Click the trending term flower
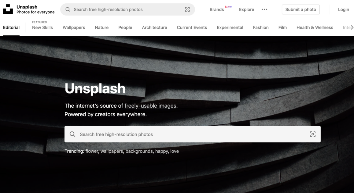 (92, 151)
